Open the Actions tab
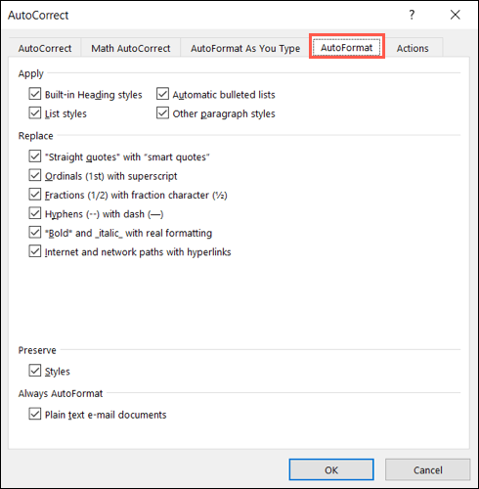This screenshot has width=479, height=489. point(413,48)
